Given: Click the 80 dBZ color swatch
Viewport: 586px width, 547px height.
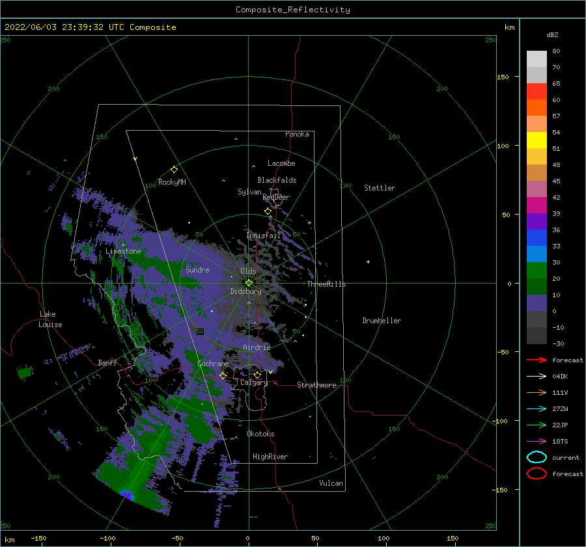Looking at the screenshot, I should (x=537, y=59).
